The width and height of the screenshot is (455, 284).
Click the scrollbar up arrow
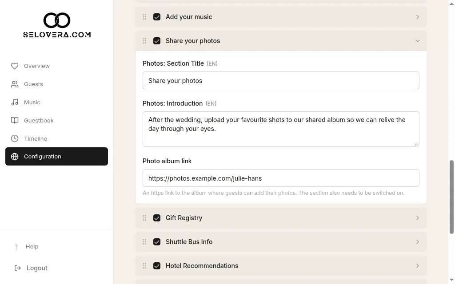(x=451, y=3)
